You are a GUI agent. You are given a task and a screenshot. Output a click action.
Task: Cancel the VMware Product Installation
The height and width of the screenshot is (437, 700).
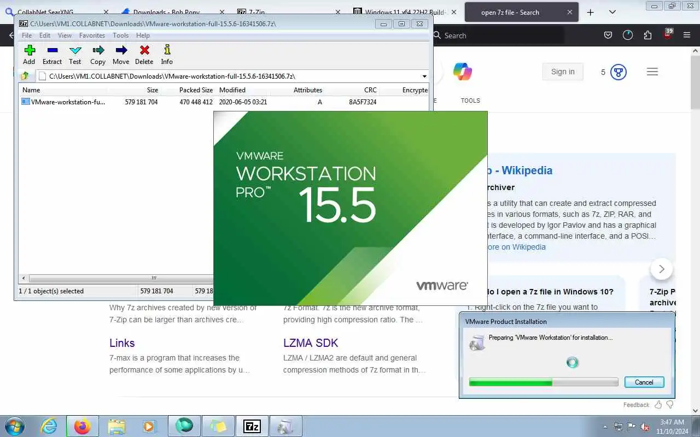(644, 382)
